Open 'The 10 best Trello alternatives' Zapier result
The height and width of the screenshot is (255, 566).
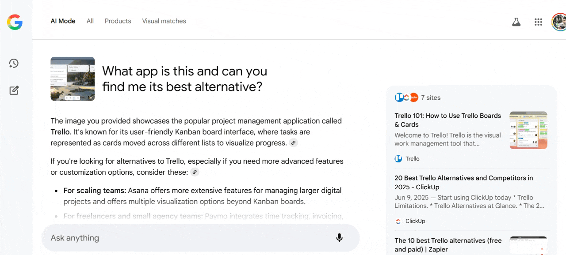pos(448,245)
